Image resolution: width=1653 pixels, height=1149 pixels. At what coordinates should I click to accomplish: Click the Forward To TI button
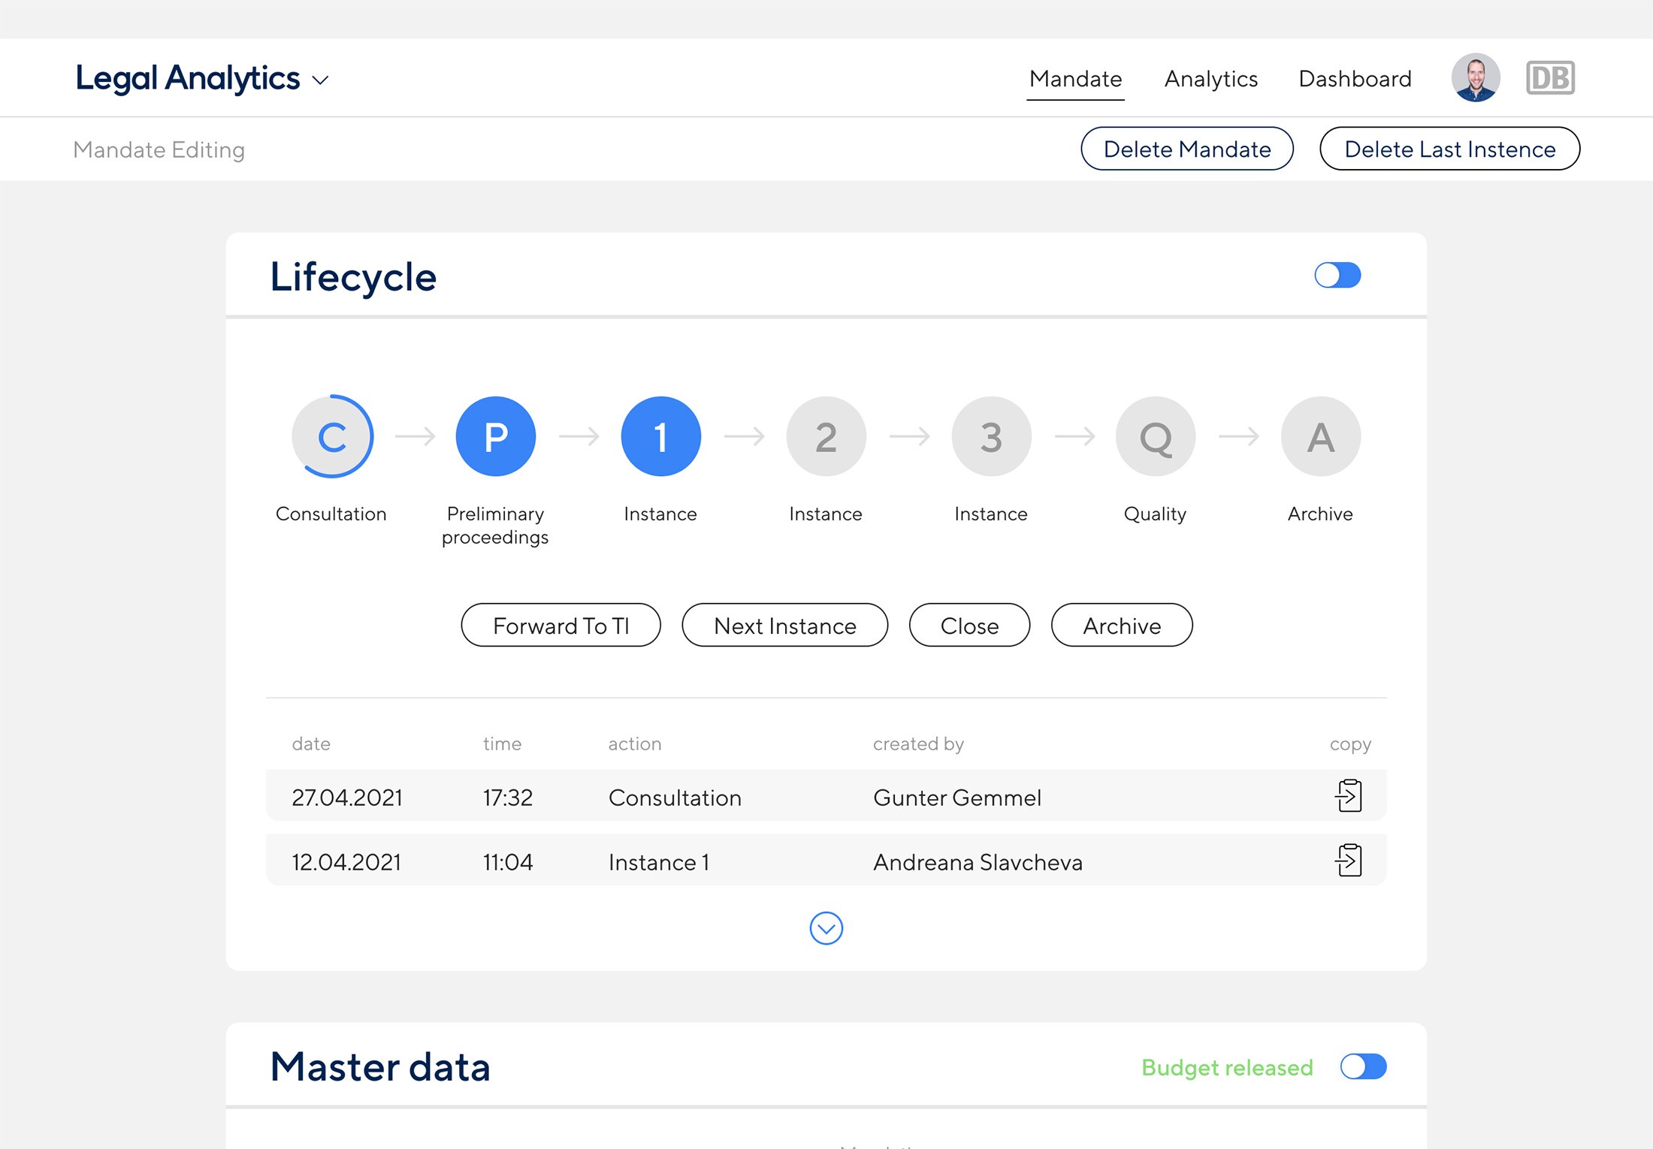(561, 626)
